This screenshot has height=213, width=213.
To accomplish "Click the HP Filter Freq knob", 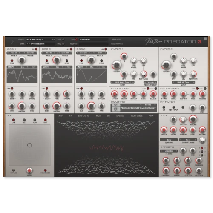I will tap(202, 107).
